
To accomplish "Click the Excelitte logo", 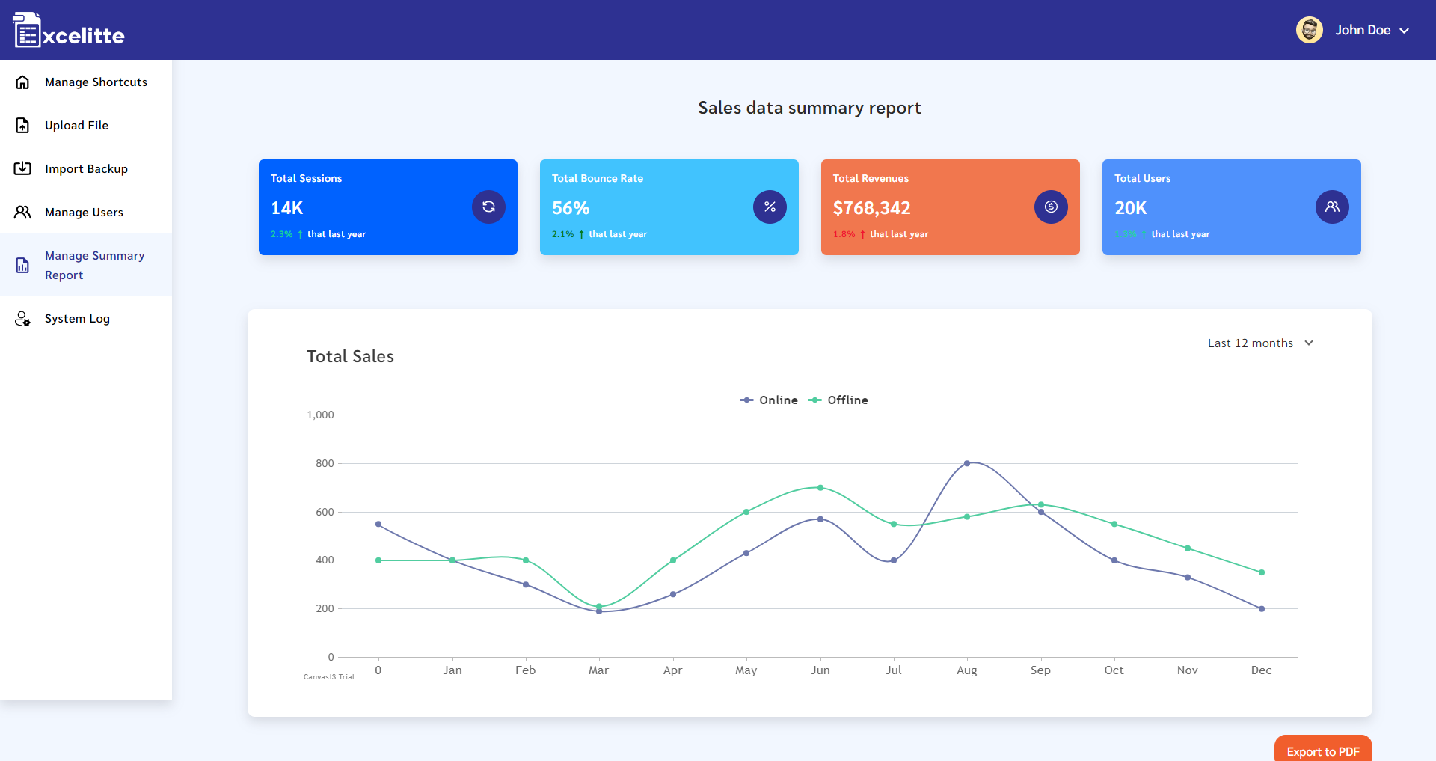I will [x=68, y=30].
